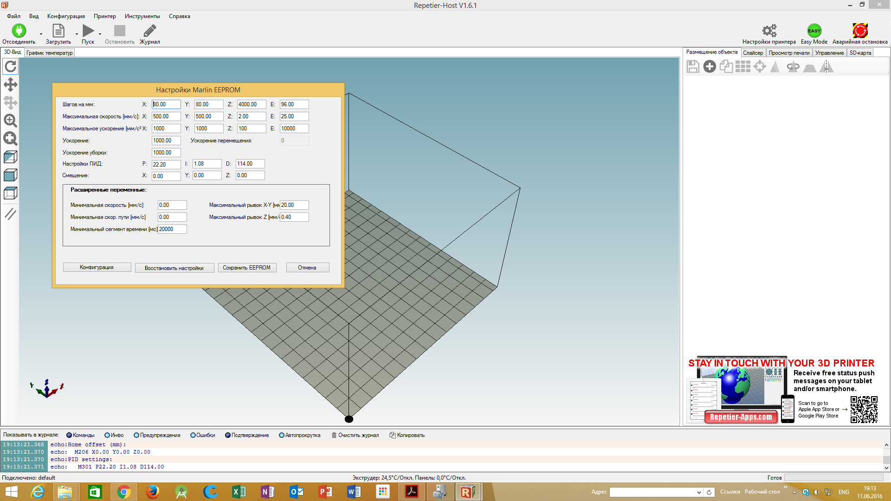Click the Журнал pencil icon

point(149,31)
